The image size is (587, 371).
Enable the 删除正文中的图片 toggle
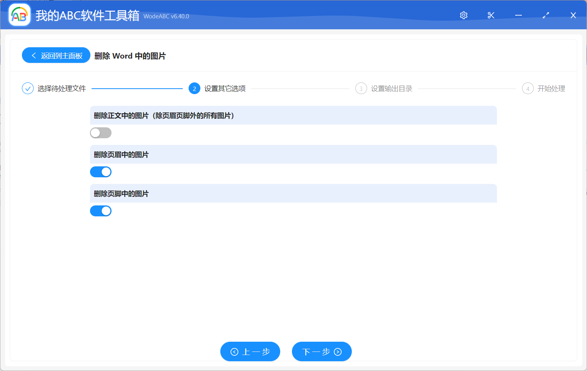[101, 133]
